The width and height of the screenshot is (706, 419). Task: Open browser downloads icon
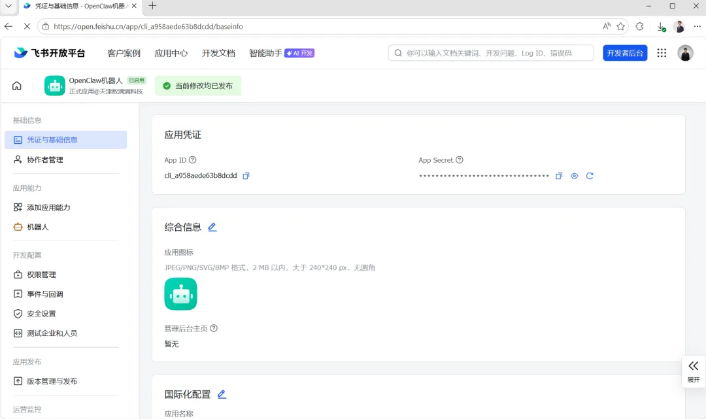point(661,27)
